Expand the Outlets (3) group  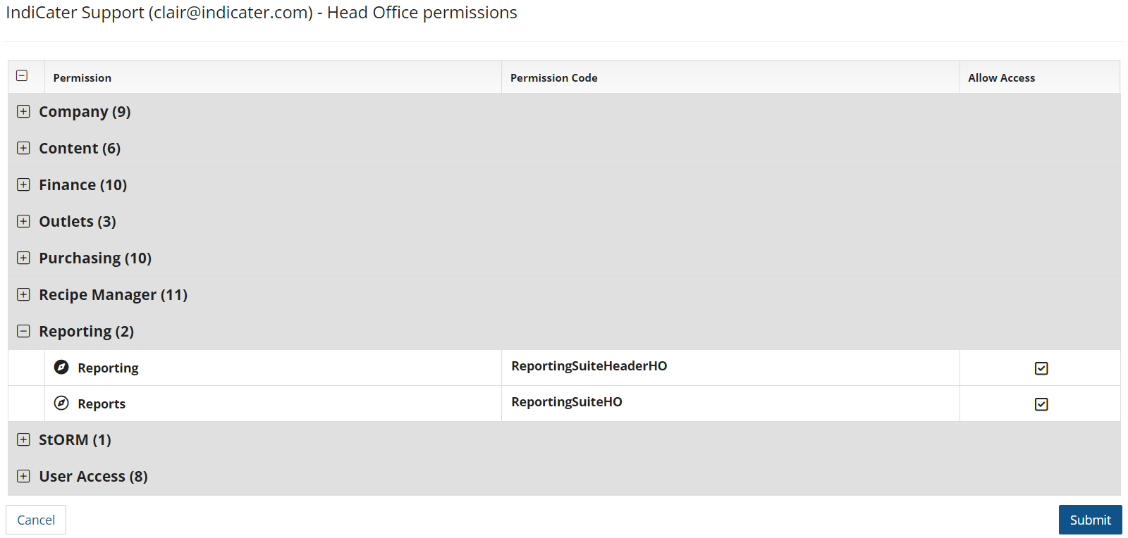pos(23,221)
